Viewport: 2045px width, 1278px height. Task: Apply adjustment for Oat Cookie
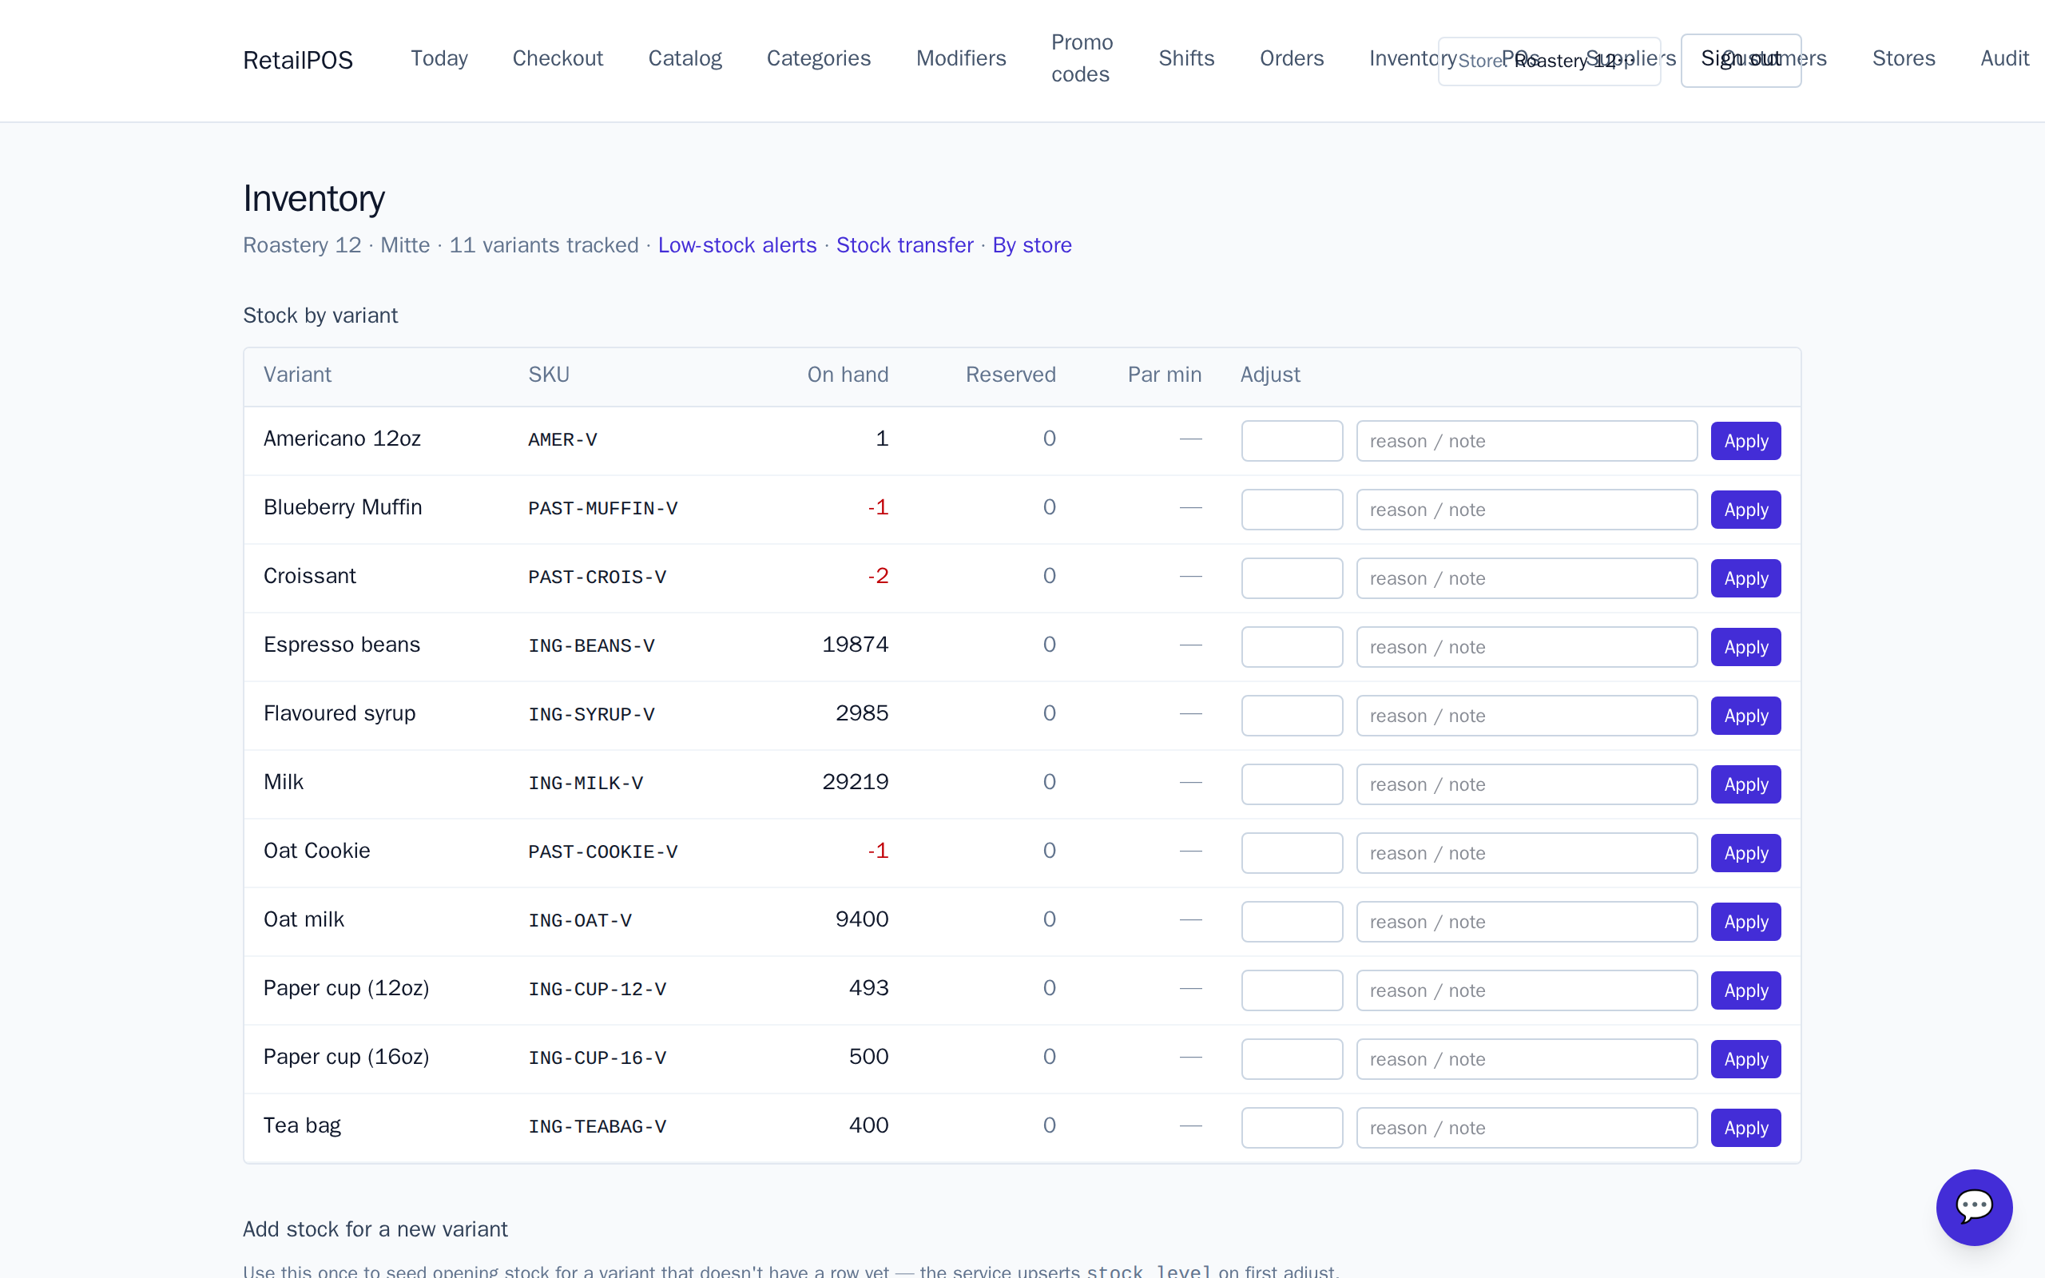click(x=1746, y=853)
